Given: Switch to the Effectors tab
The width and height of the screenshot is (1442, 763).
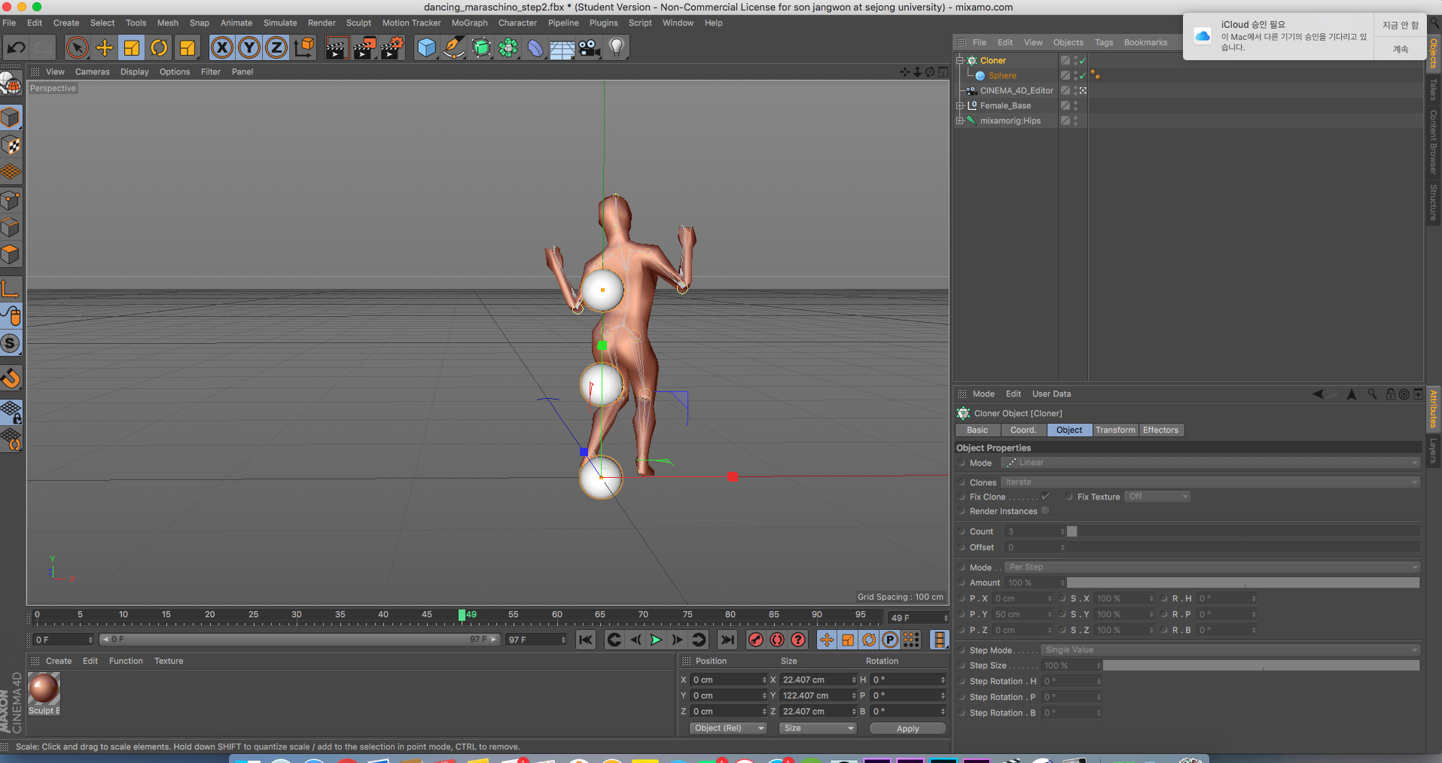Looking at the screenshot, I should (1160, 430).
